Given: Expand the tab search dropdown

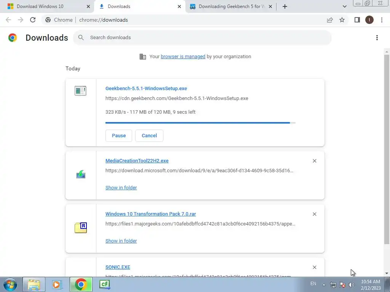Looking at the screenshot, I should point(344,6).
